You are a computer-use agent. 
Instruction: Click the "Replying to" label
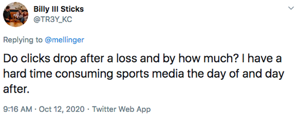point(23,40)
